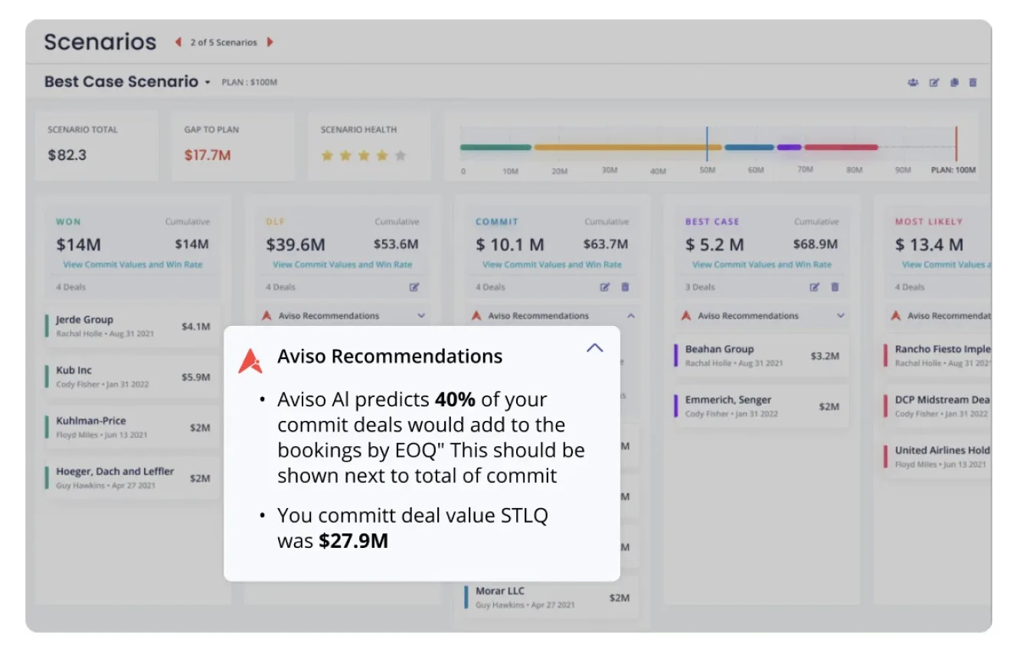The width and height of the screenshot is (1017, 652).
Task: Expand Best Case Aviso Recommendations chevron
Action: click(841, 315)
